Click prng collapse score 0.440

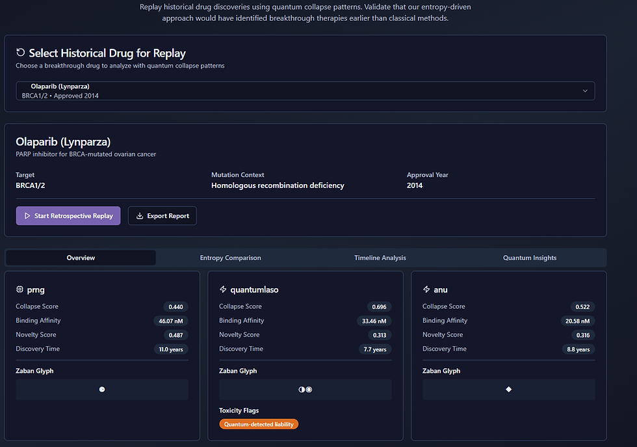pyautogui.click(x=176, y=306)
